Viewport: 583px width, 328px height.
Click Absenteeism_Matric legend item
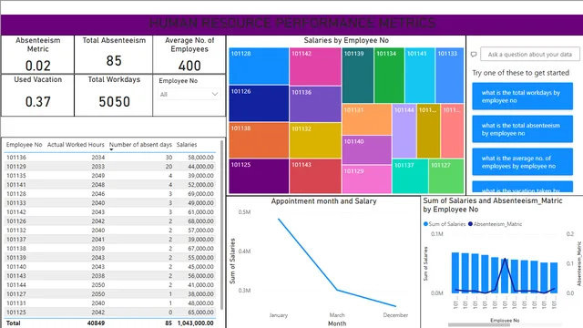point(495,224)
